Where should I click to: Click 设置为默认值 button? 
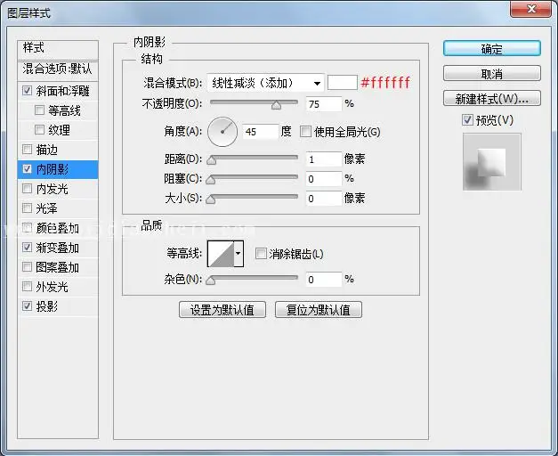pos(222,310)
